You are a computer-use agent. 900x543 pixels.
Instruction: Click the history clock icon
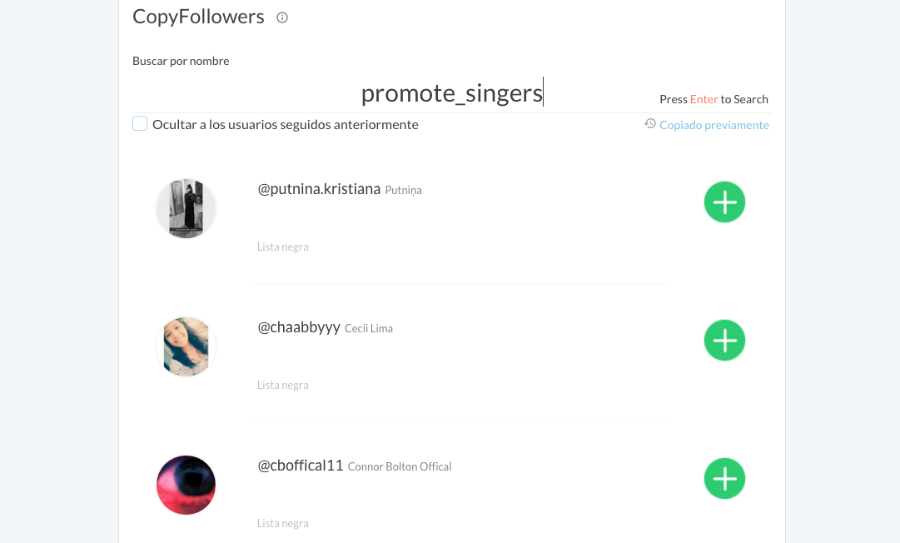pyautogui.click(x=650, y=124)
